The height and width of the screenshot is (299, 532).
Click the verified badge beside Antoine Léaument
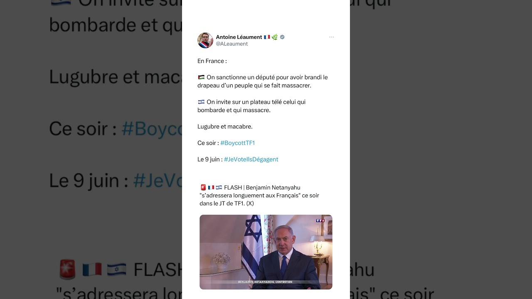pos(282,37)
